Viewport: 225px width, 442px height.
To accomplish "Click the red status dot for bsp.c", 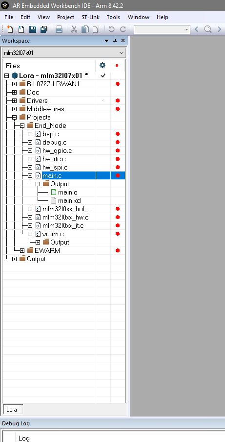I will 118,134.
